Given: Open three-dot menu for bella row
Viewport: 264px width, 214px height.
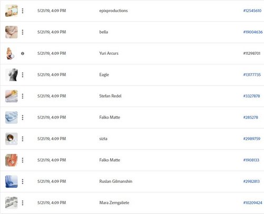Looking at the screenshot, I should 23,32.
